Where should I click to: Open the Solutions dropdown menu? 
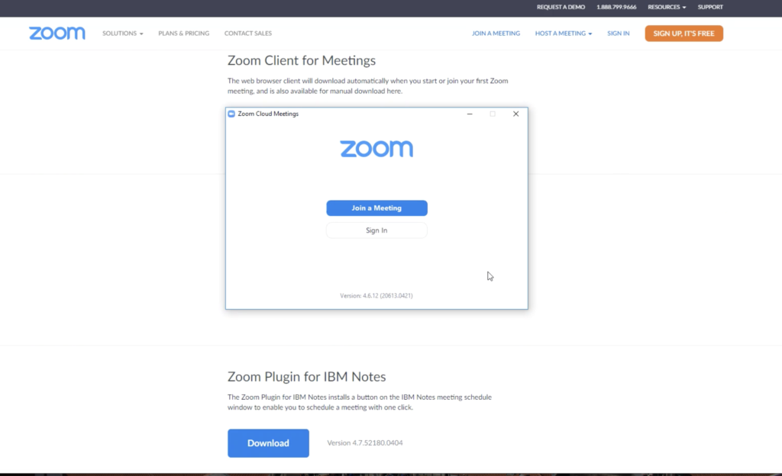(x=123, y=34)
